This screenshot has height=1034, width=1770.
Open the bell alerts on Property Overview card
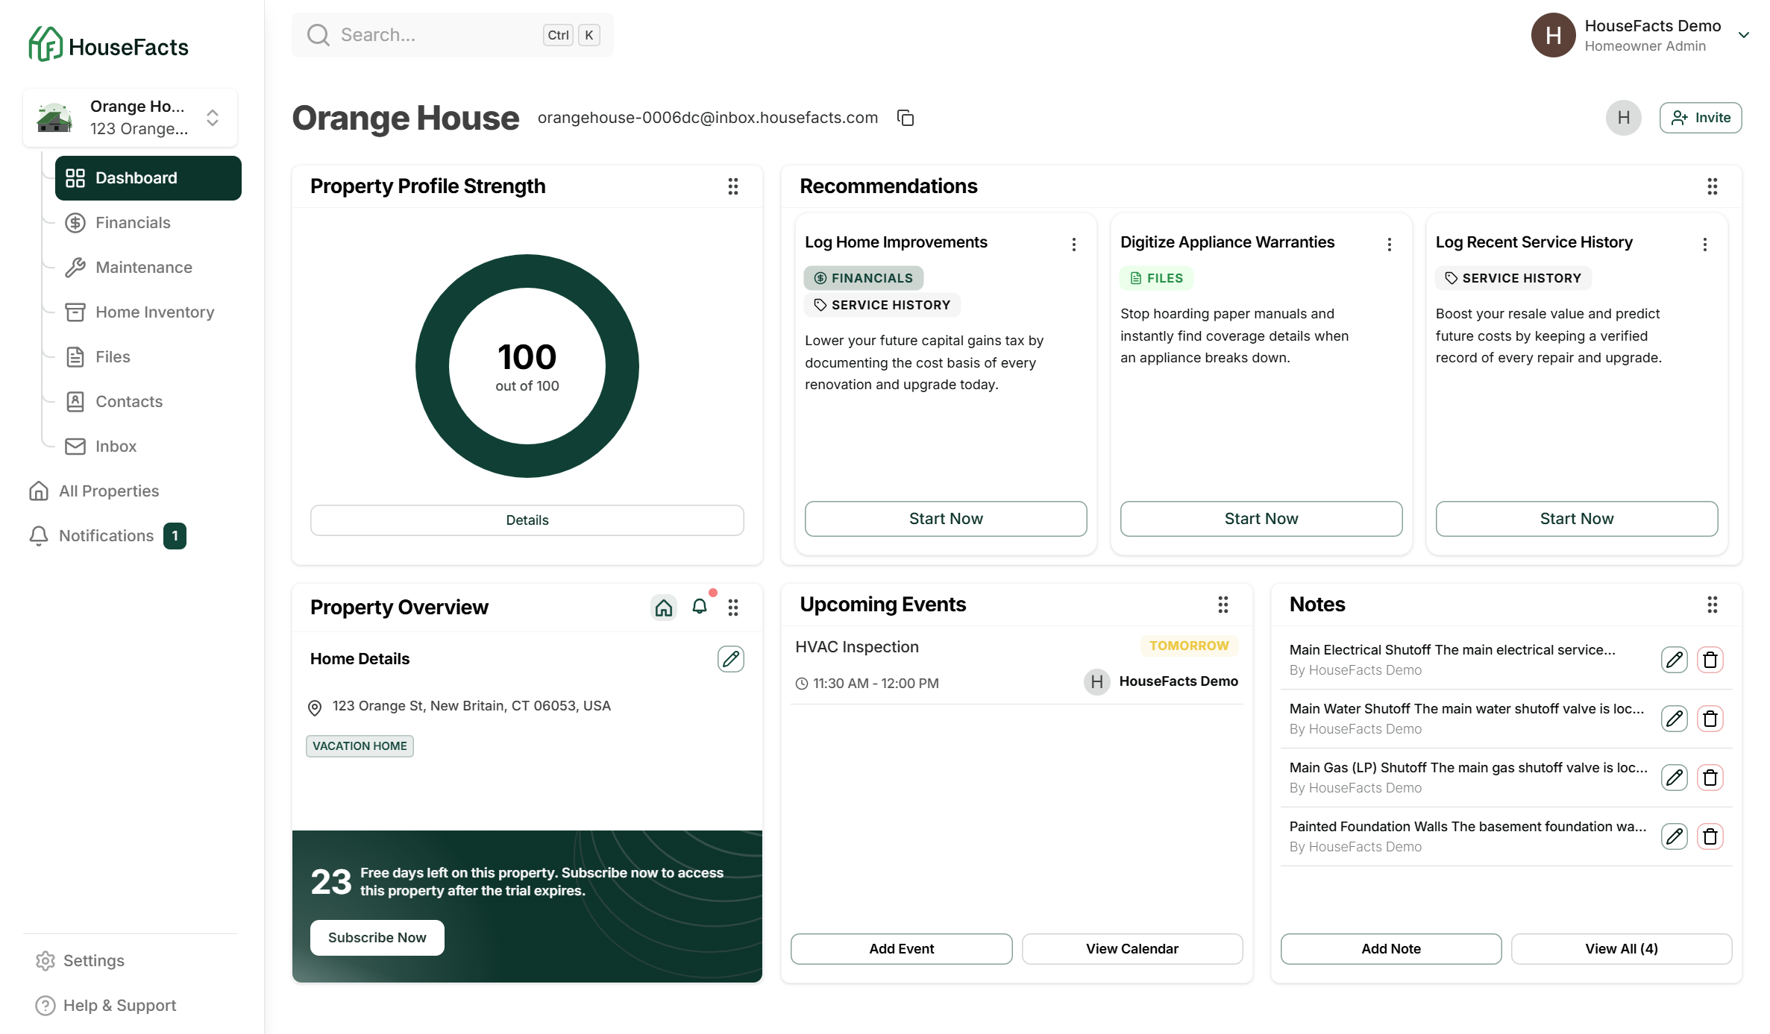[x=699, y=607]
